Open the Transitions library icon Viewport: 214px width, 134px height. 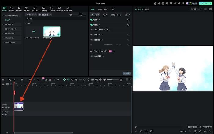35,8
